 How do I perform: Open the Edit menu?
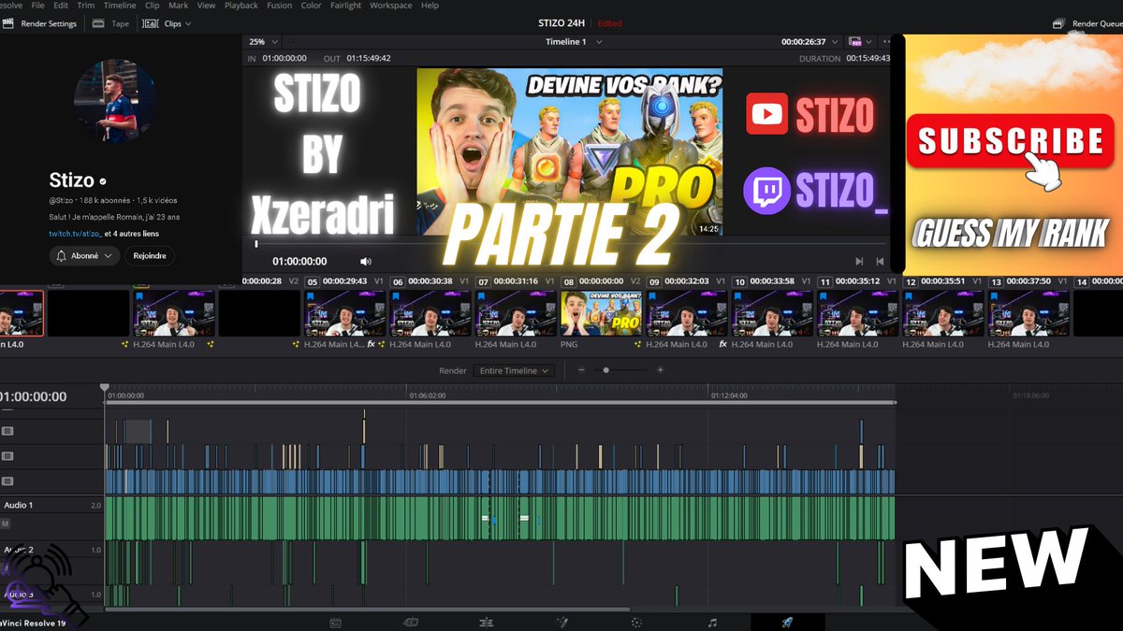click(61, 6)
